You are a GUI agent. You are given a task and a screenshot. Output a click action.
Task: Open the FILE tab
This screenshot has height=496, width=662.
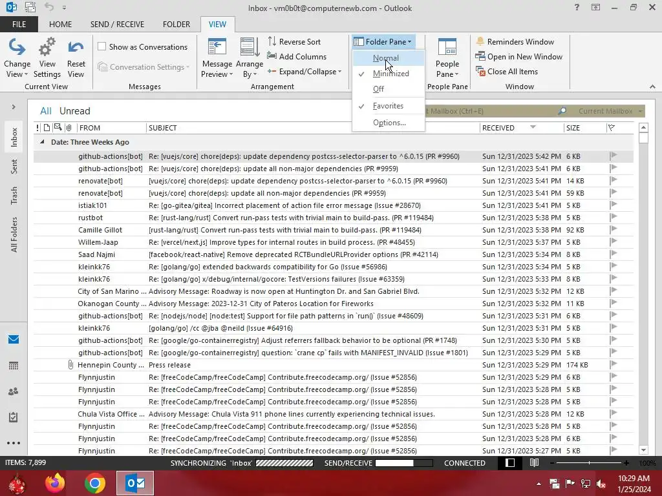pyautogui.click(x=19, y=25)
